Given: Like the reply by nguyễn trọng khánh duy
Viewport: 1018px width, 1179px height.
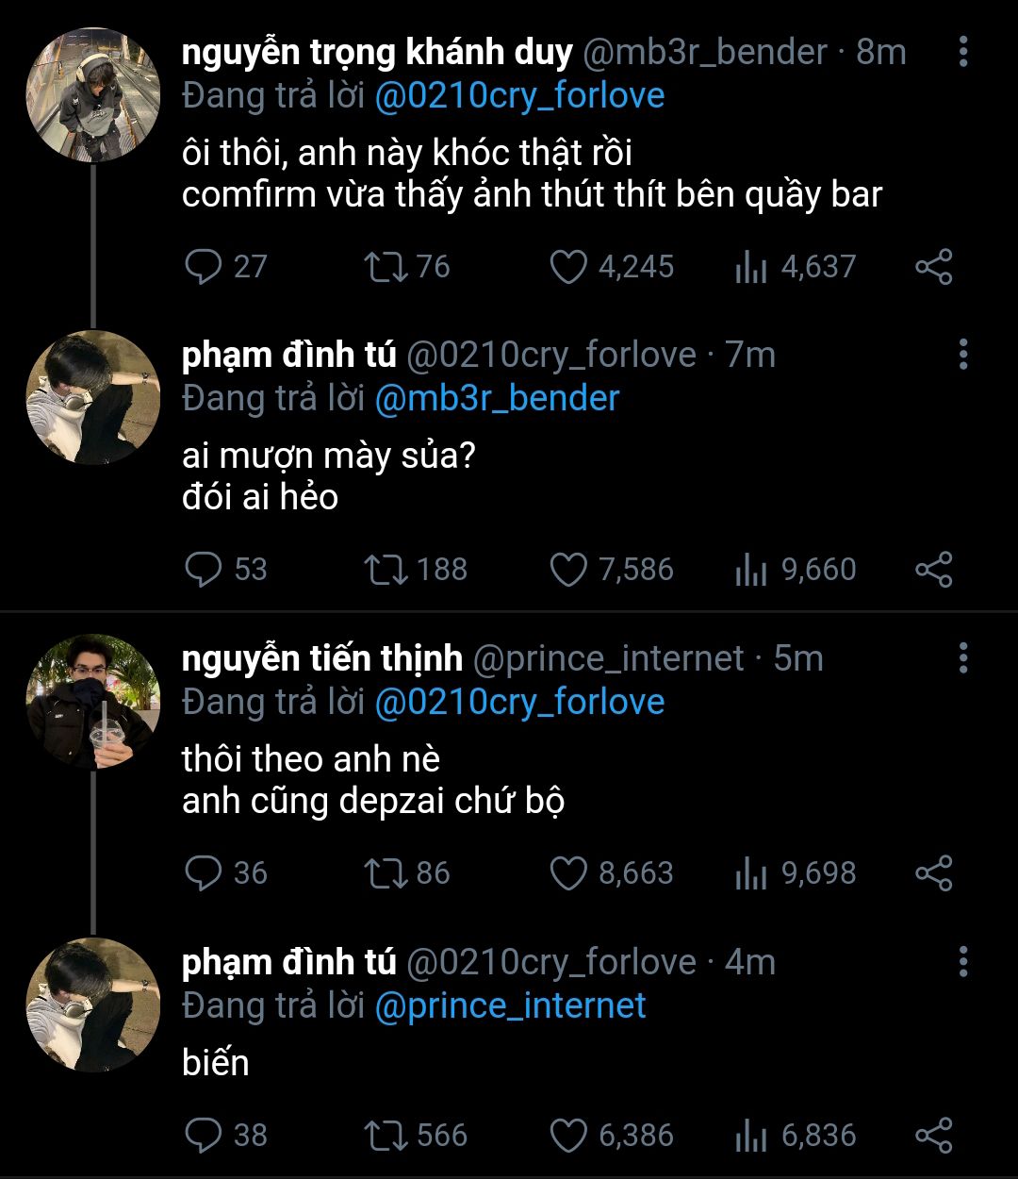Looking at the screenshot, I should (568, 267).
